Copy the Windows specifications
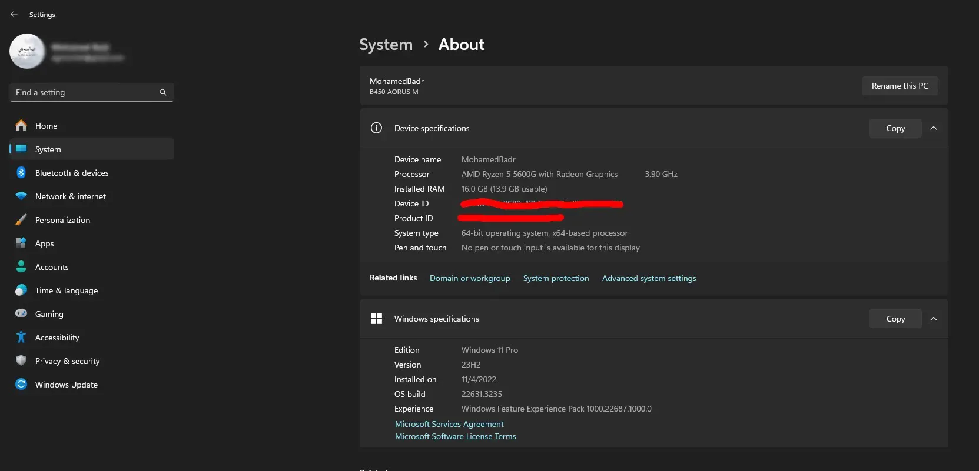 895,319
